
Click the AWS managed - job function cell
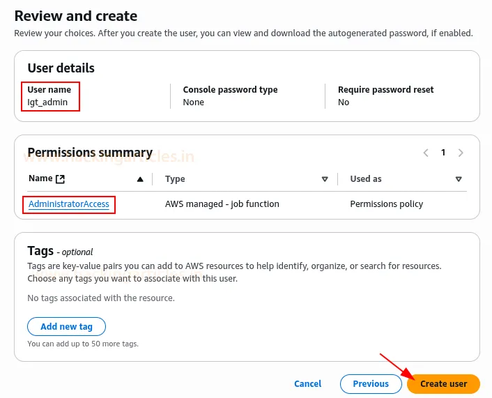(222, 204)
